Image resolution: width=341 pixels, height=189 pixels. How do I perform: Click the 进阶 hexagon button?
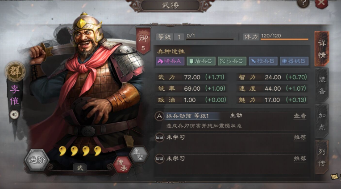(x=37, y=160)
